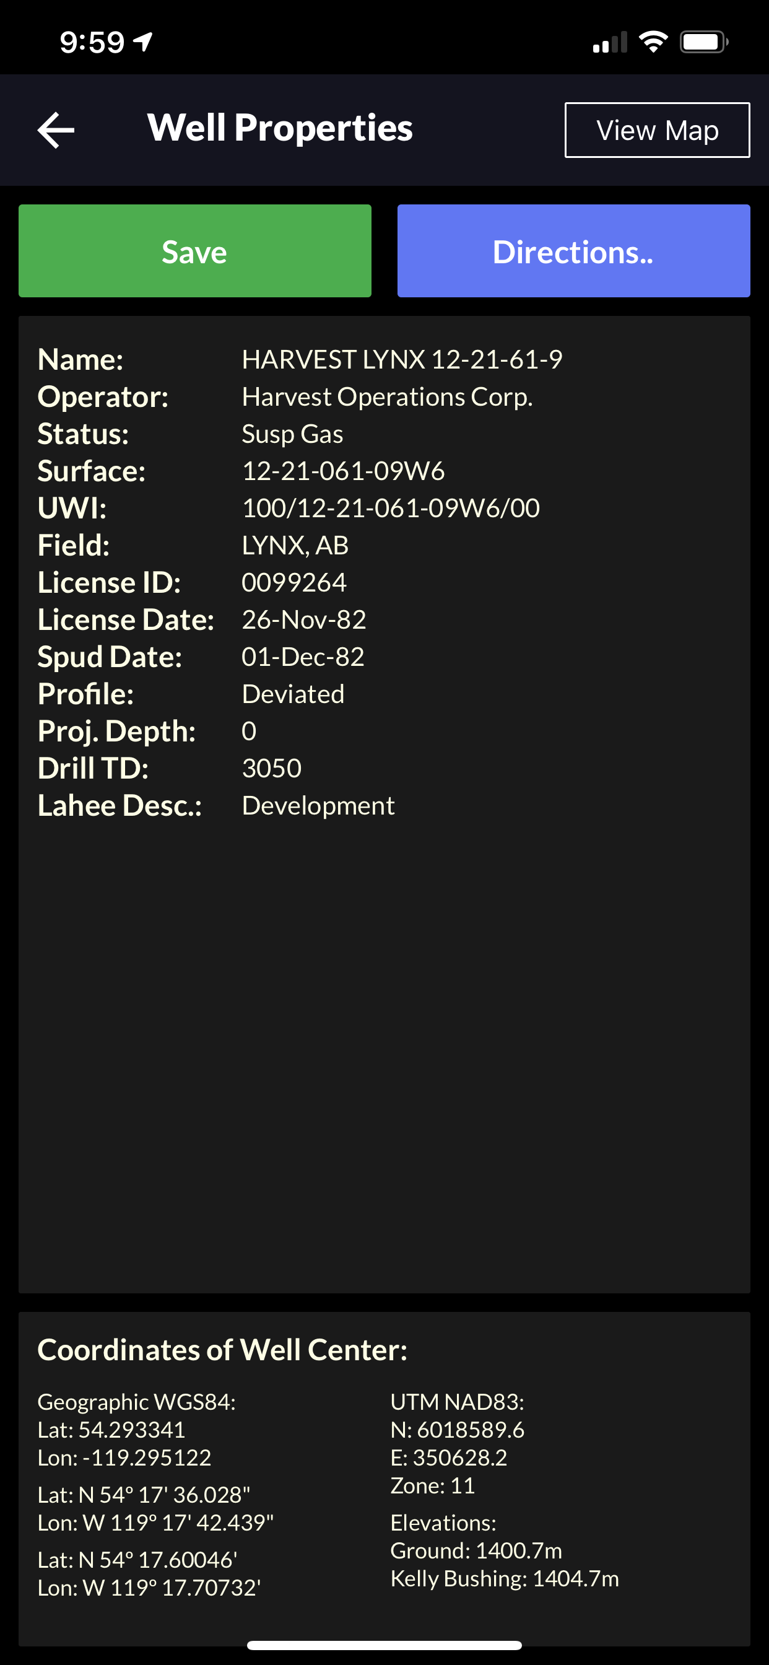Tap the home indicator bar
The image size is (769, 1665).
(384, 1645)
